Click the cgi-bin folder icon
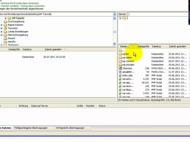This screenshot has height=142, width=190. pyautogui.click(x=120, y=54)
